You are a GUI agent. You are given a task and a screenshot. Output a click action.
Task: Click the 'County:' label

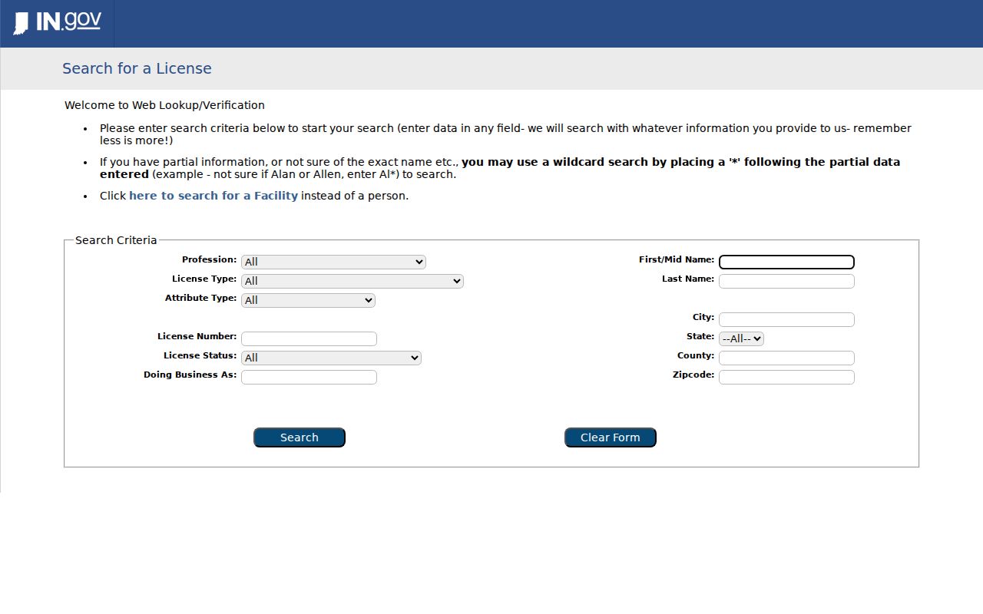click(x=696, y=355)
